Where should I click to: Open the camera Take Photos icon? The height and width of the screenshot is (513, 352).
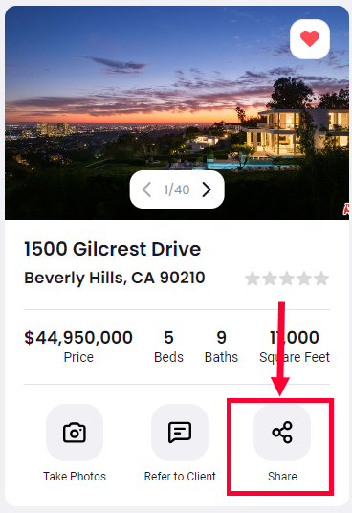pyautogui.click(x=75, y=433)
